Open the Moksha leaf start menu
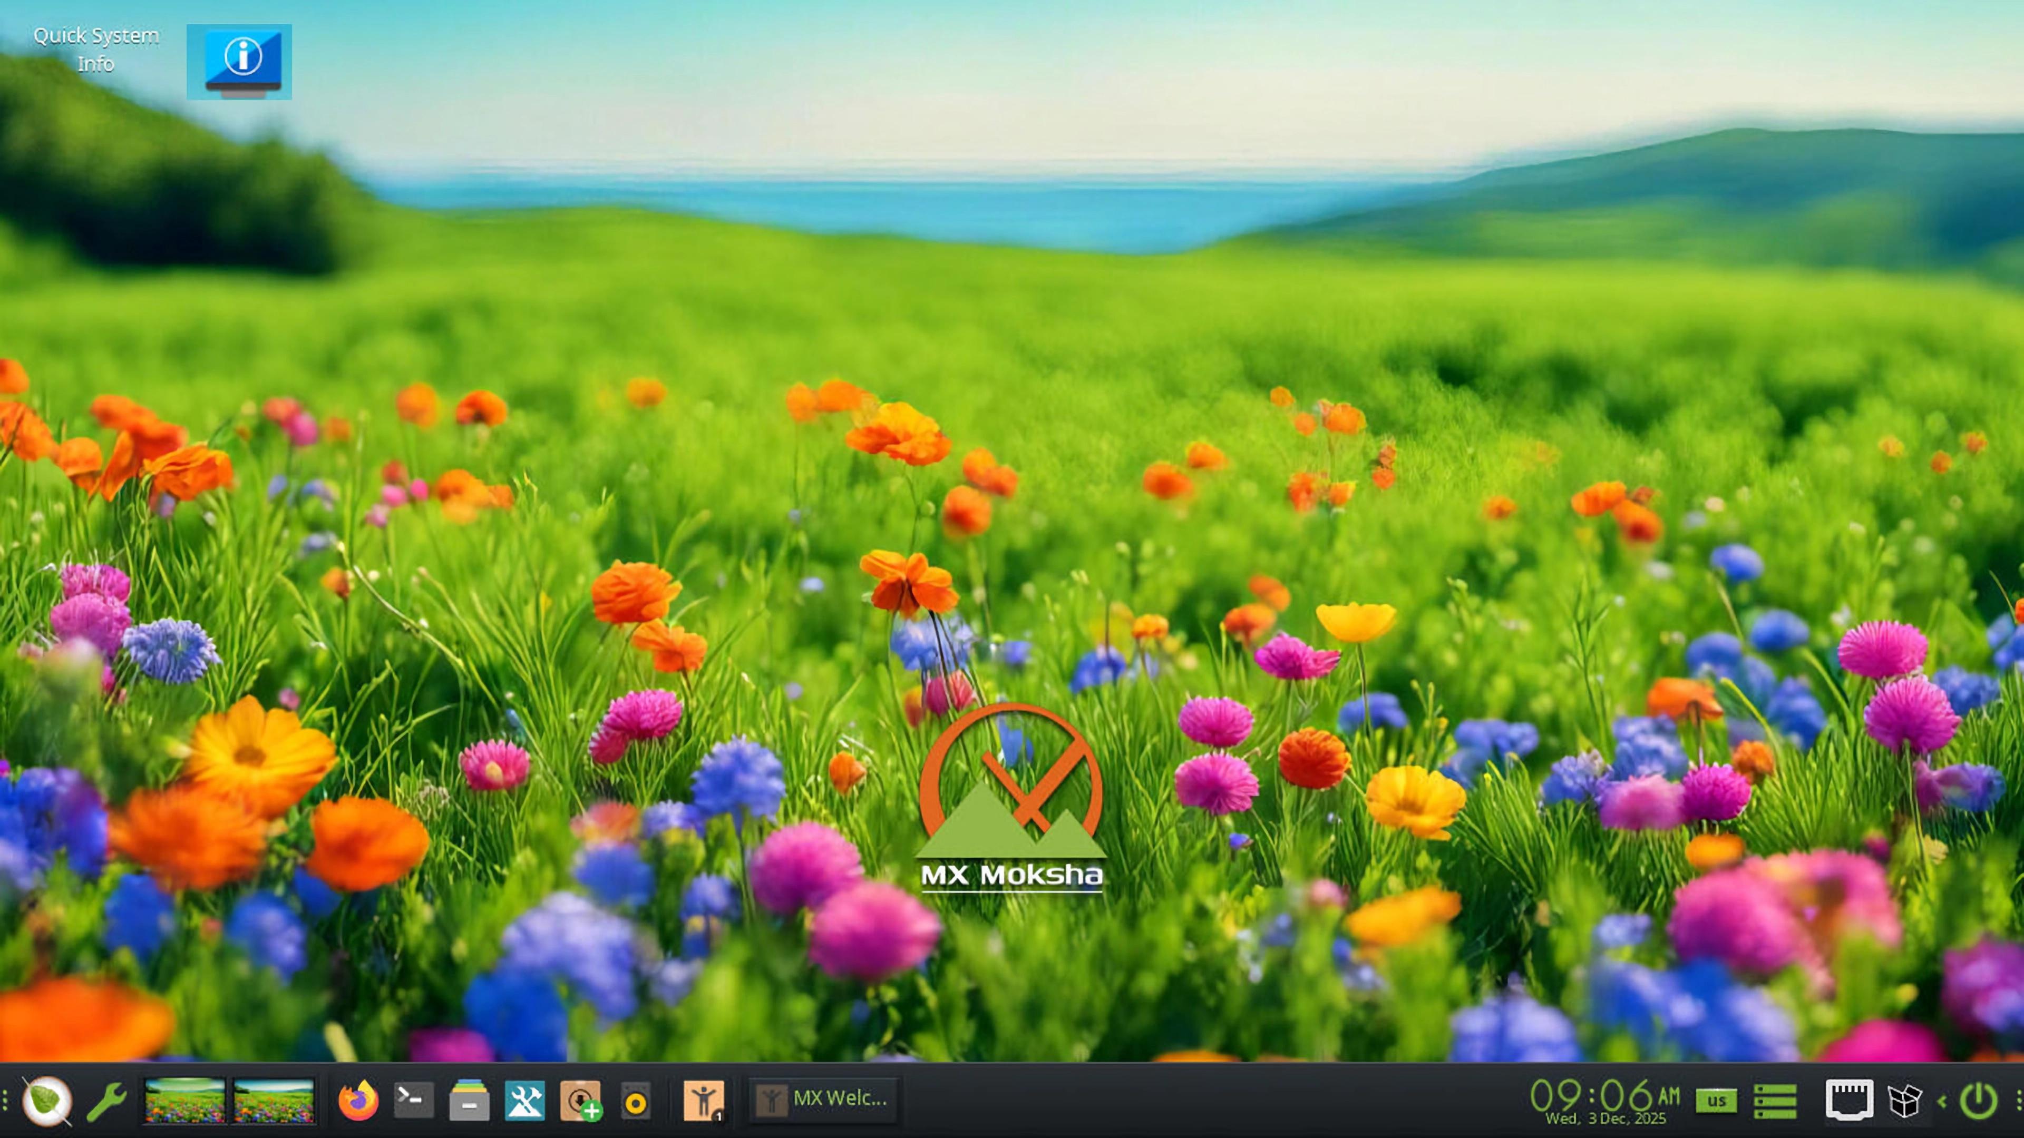The width and height of the screenshot is (2024, 1138). point(47,1100)
